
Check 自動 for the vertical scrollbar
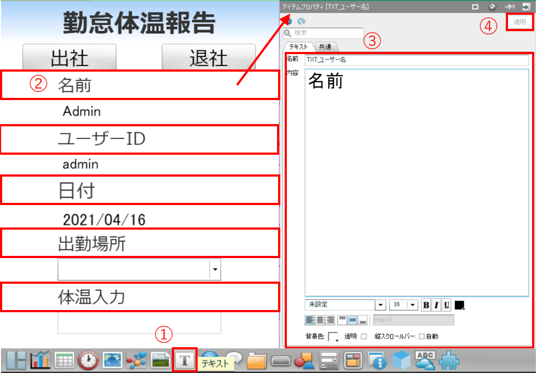[x=421, y=336]
